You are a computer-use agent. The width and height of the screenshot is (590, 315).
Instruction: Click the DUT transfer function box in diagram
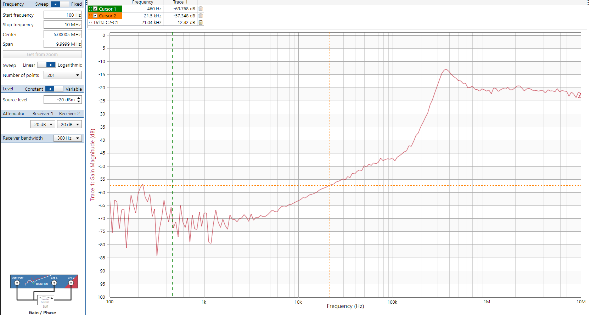click(46, 300)
